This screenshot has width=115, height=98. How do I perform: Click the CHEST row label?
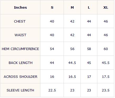20,21
